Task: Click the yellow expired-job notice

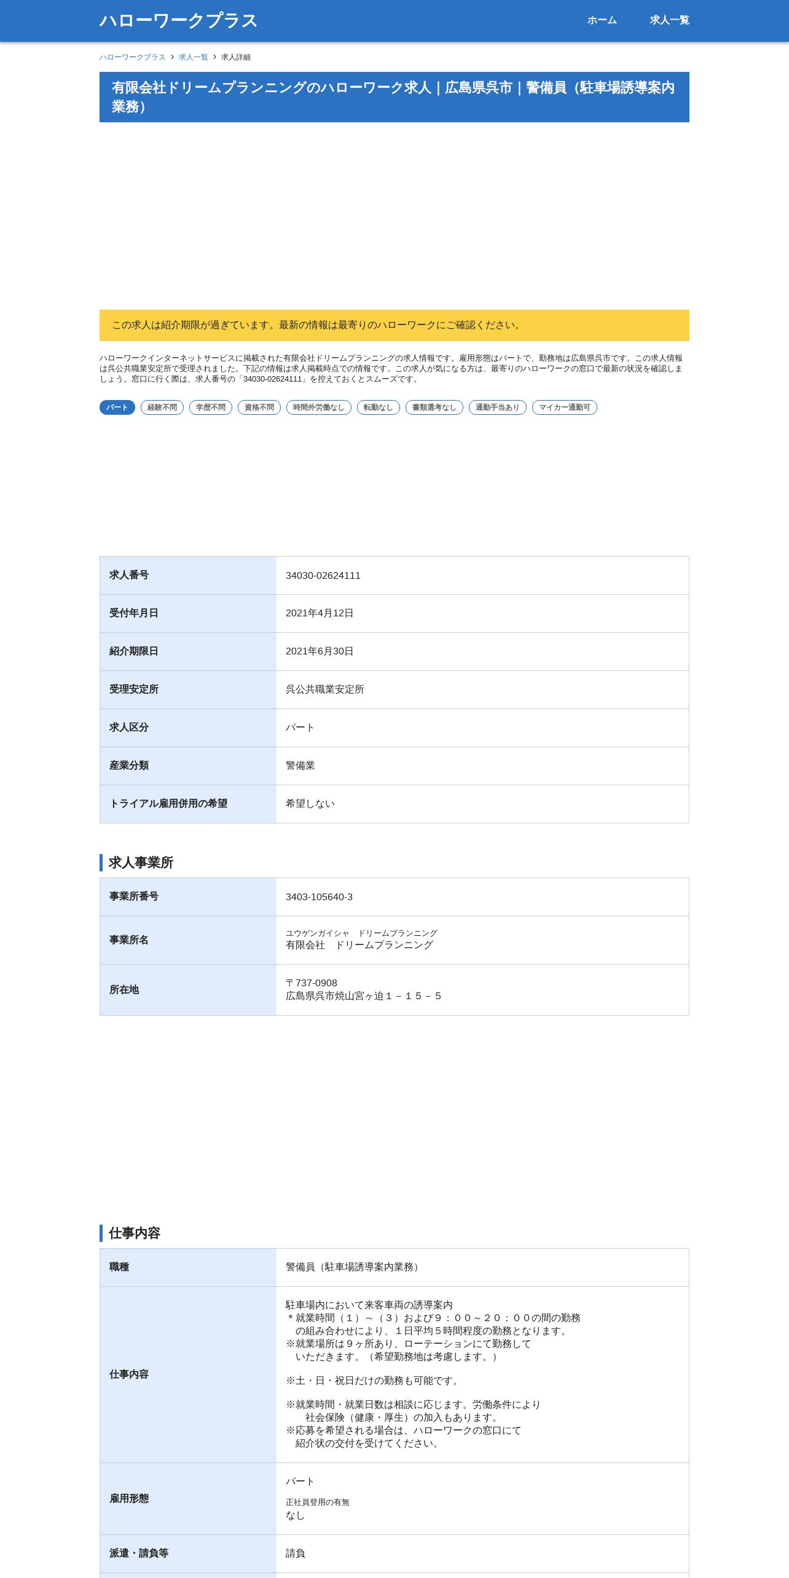Action: [394, 325]
